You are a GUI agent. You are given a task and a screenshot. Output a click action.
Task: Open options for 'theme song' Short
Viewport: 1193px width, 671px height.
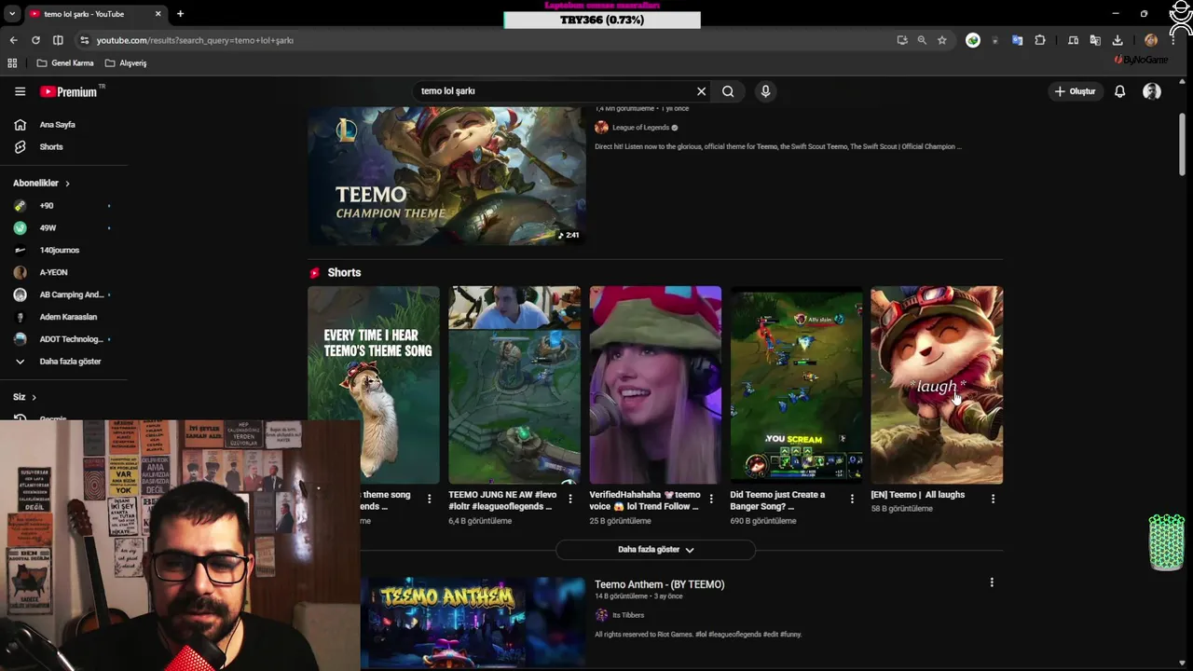[429, 500]
